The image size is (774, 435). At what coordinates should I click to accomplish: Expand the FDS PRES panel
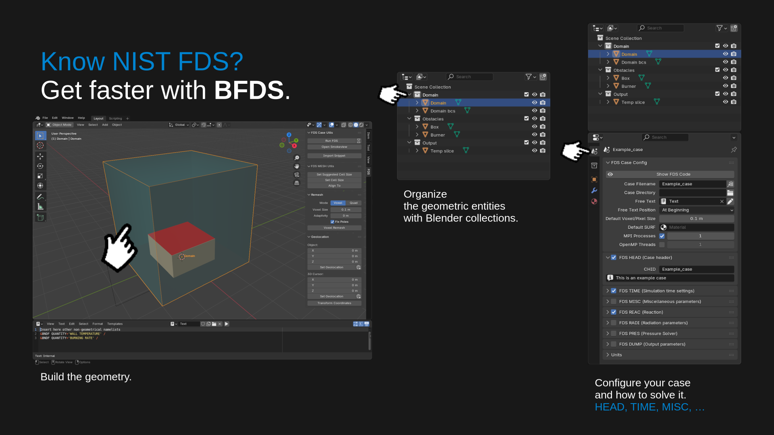point(608,333)
